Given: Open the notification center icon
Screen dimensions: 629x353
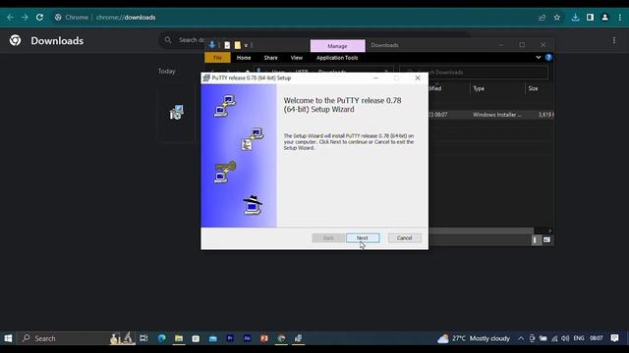Looking at the screenshot, I should click(x=614, y=338).
